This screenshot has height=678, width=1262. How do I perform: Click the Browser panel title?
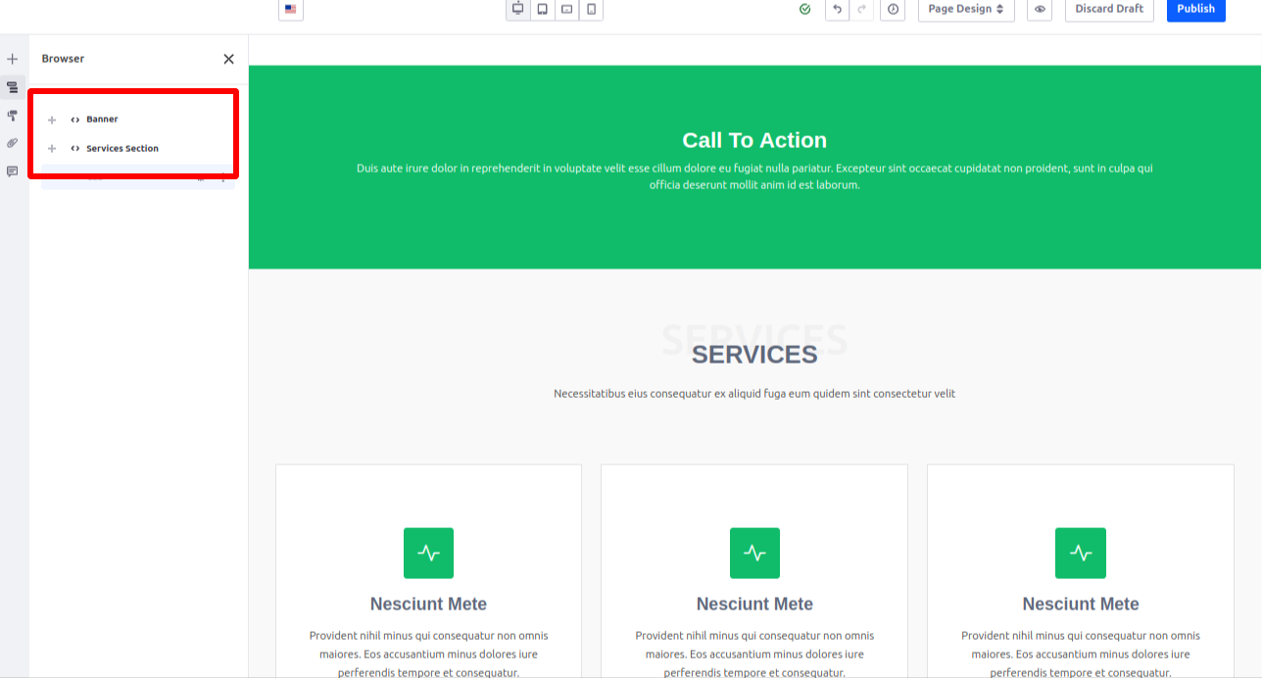(x=63, y=59)
